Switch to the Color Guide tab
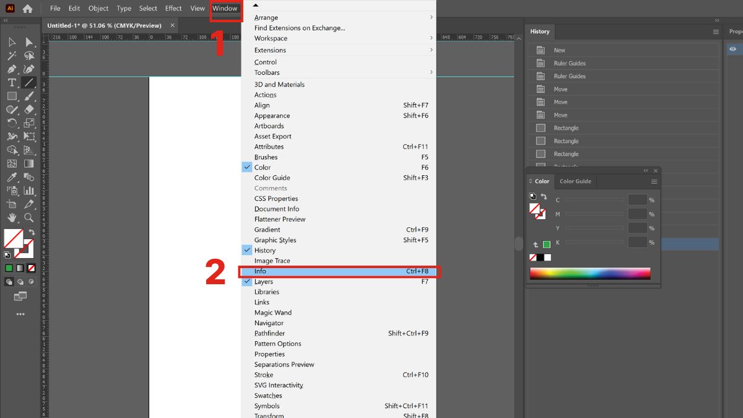Image resolution: width=743 pixels, height=418 pixels. pos(575,181)
